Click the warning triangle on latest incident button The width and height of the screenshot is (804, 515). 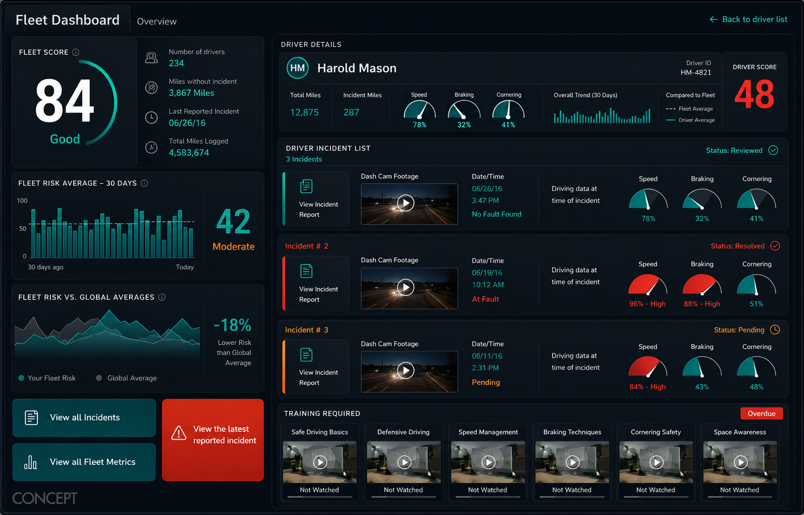pyautogui.click(x=179, y=433)
